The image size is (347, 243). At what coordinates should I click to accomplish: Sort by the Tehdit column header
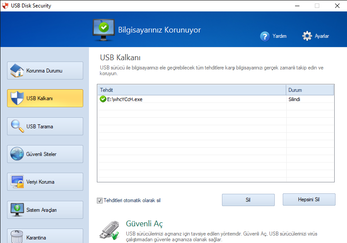192,90
